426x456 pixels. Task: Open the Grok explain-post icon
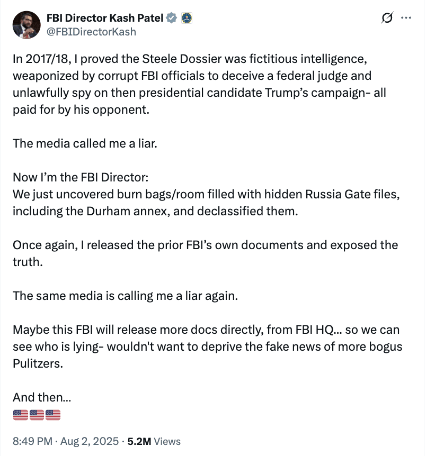pos(387,19)
